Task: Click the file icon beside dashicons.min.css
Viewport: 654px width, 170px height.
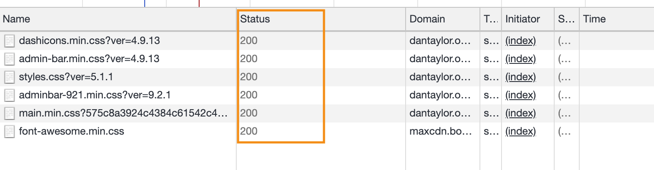Action: 9,41
